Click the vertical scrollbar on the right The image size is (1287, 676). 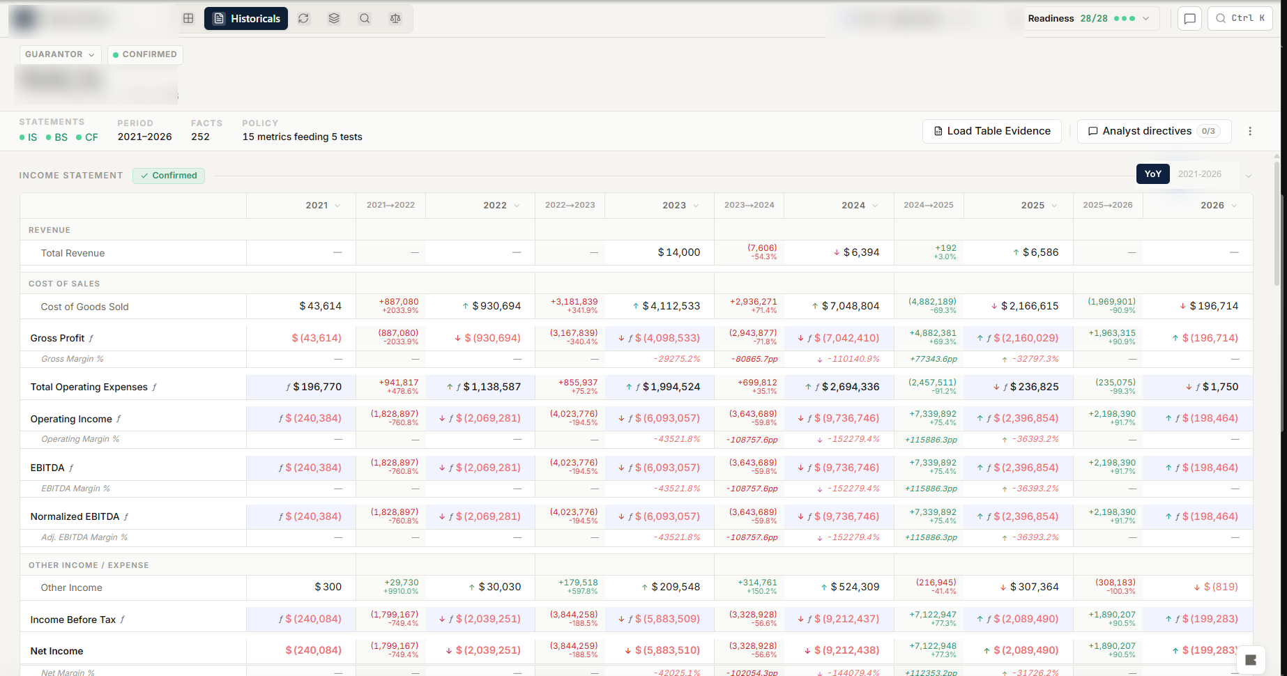[x=1277, y=223]
